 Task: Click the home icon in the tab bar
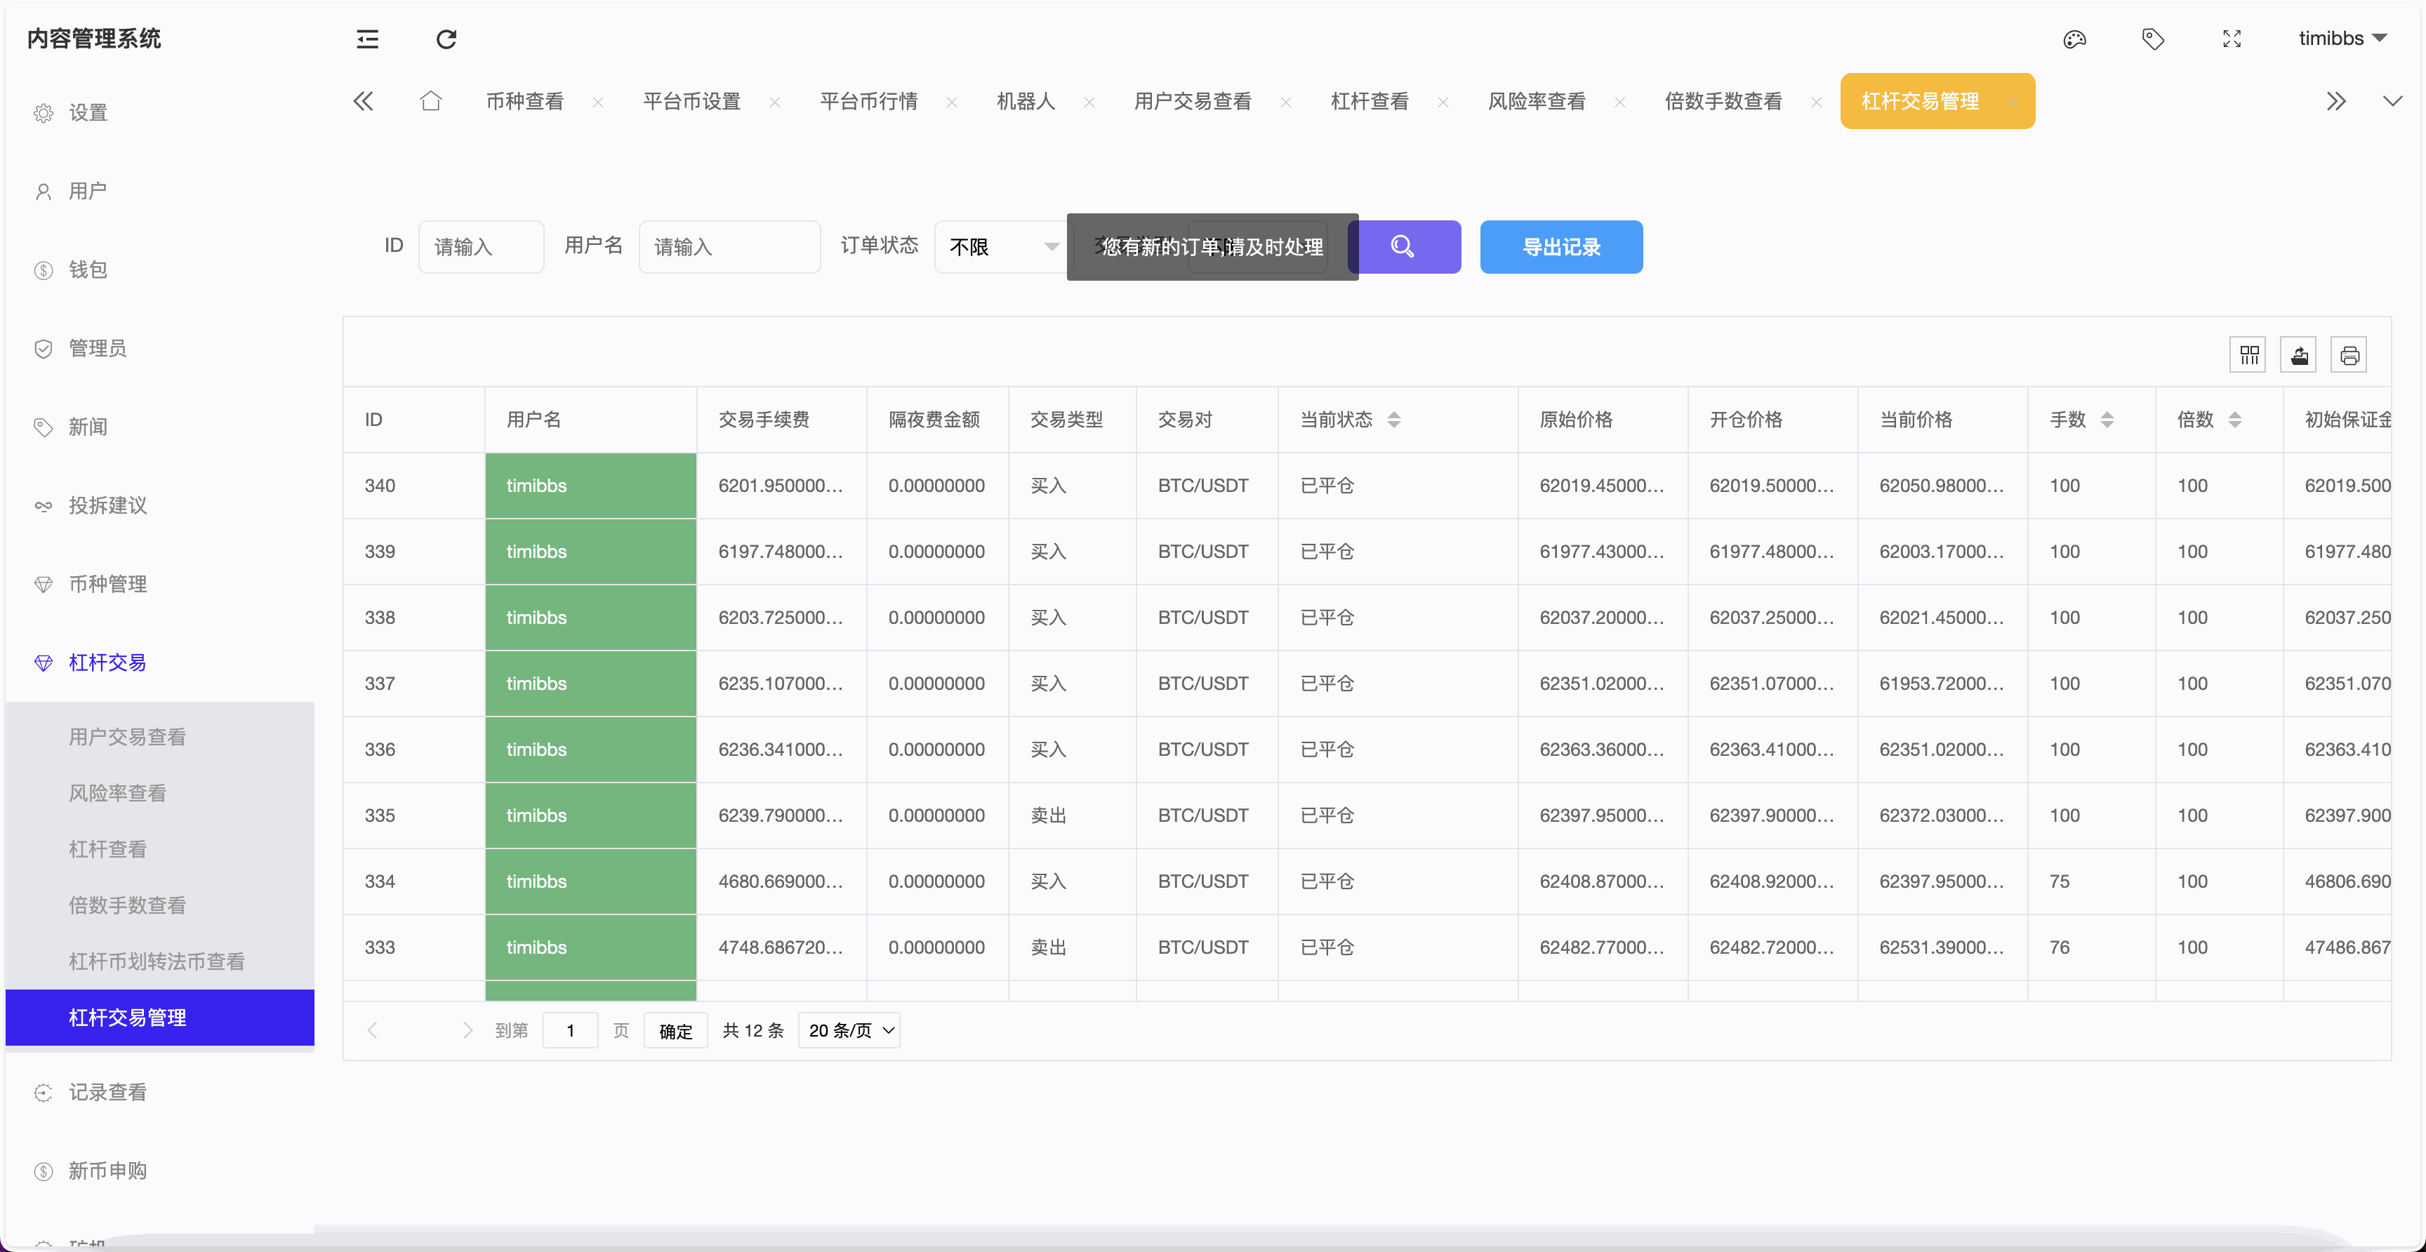[x=431, y=101]
